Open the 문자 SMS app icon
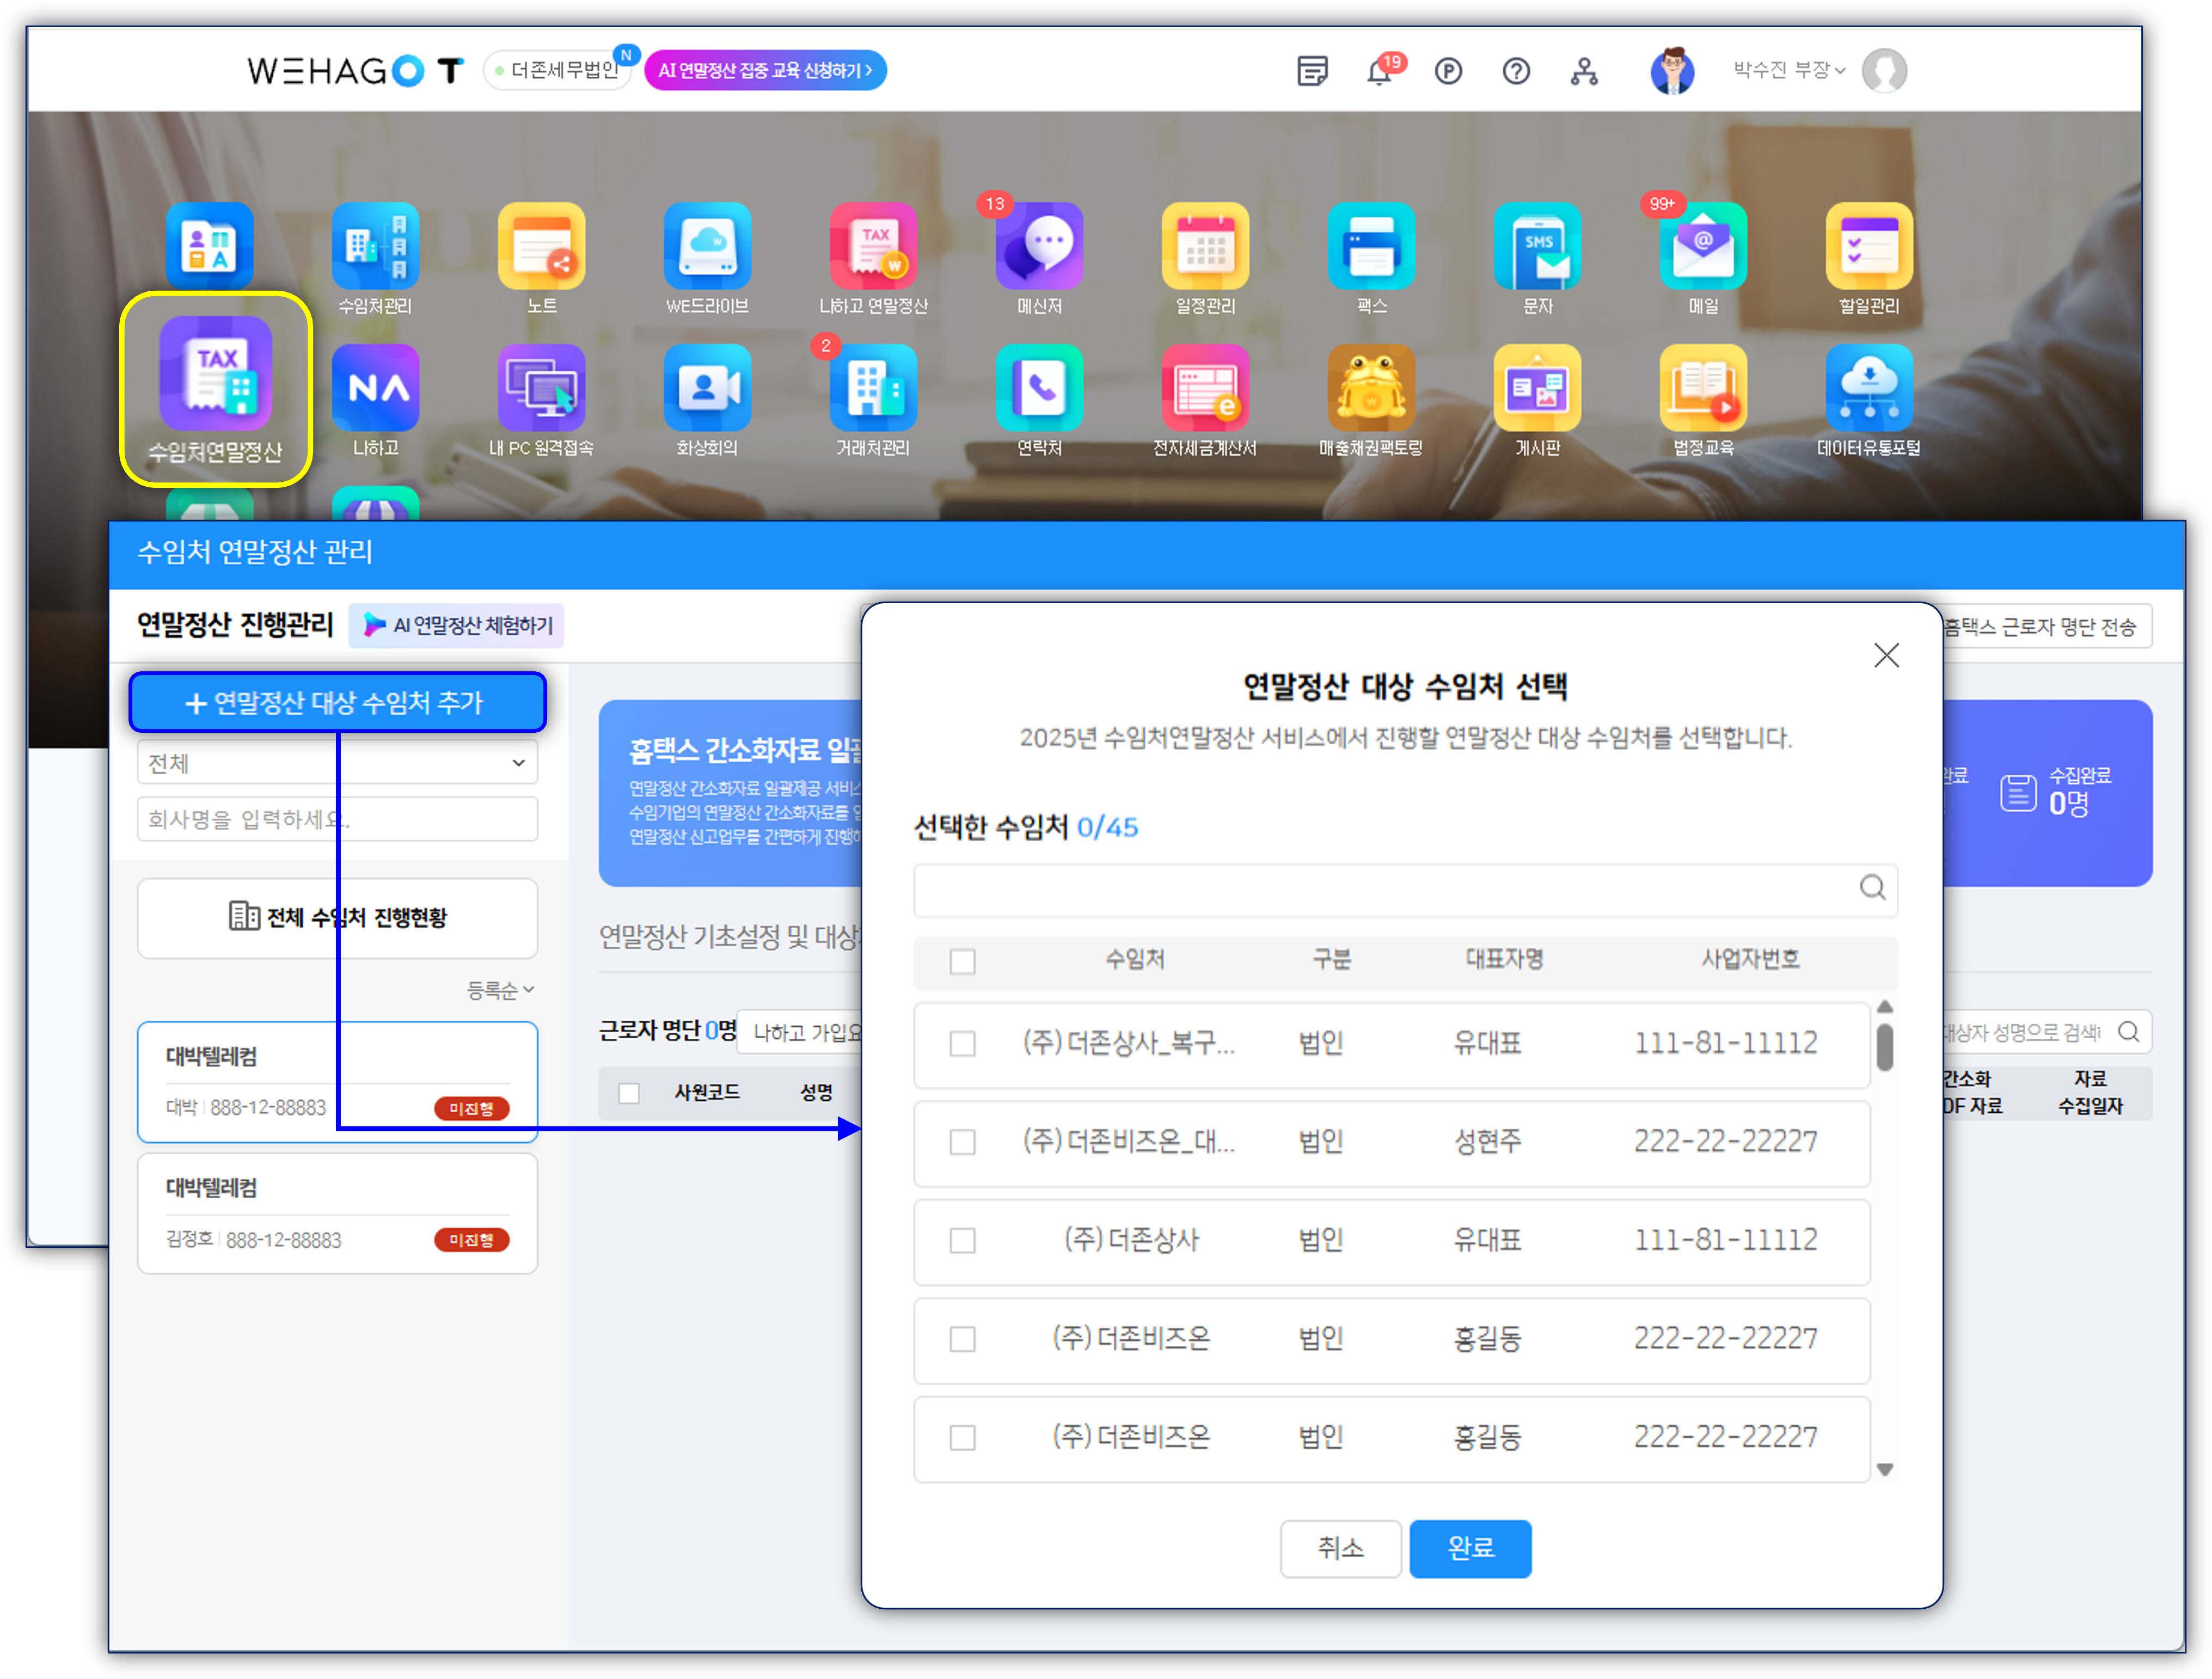 [x=1537, y=246]
